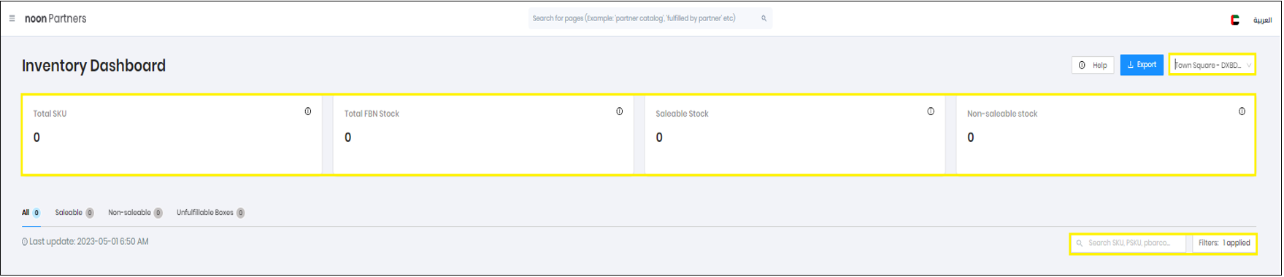Open info icon on Saleable Stock card

coord(931,112)
